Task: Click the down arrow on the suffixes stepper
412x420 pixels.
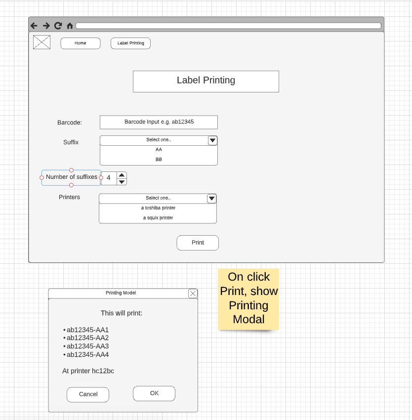Action: coord(123,181)
